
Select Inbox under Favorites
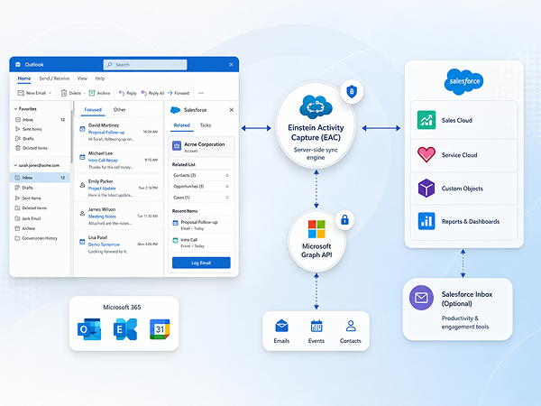click(x=40, y=119)
